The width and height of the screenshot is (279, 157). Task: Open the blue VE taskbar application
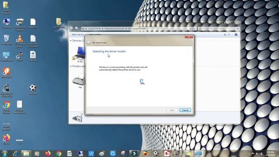point(91,154)
